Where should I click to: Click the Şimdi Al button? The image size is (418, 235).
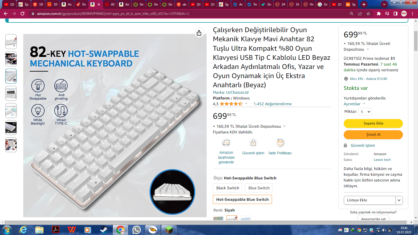click(x=373, y=135)
